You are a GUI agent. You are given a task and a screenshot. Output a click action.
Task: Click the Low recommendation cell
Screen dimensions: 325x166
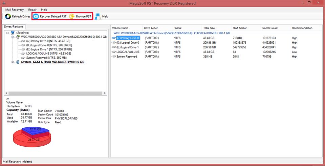click(294, 52)
